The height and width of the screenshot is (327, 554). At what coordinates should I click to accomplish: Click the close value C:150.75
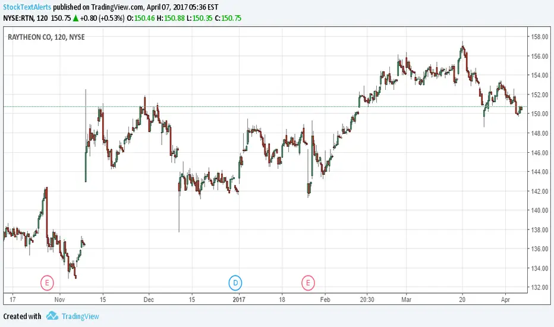point(228,18)
